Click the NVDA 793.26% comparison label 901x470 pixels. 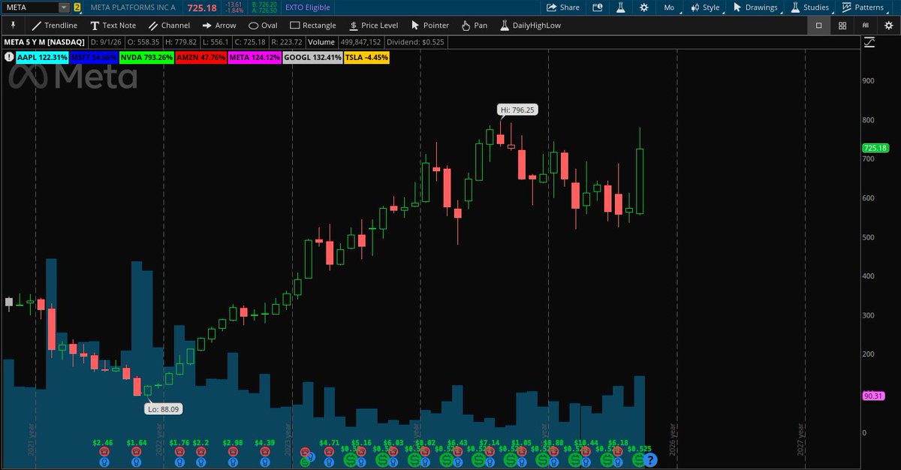click(146, 57)
